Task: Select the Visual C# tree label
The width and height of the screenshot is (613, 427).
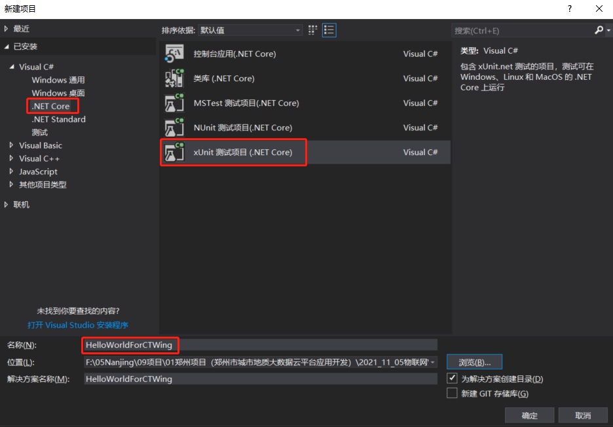Action: pyautogui.click(x=37, y=67)
